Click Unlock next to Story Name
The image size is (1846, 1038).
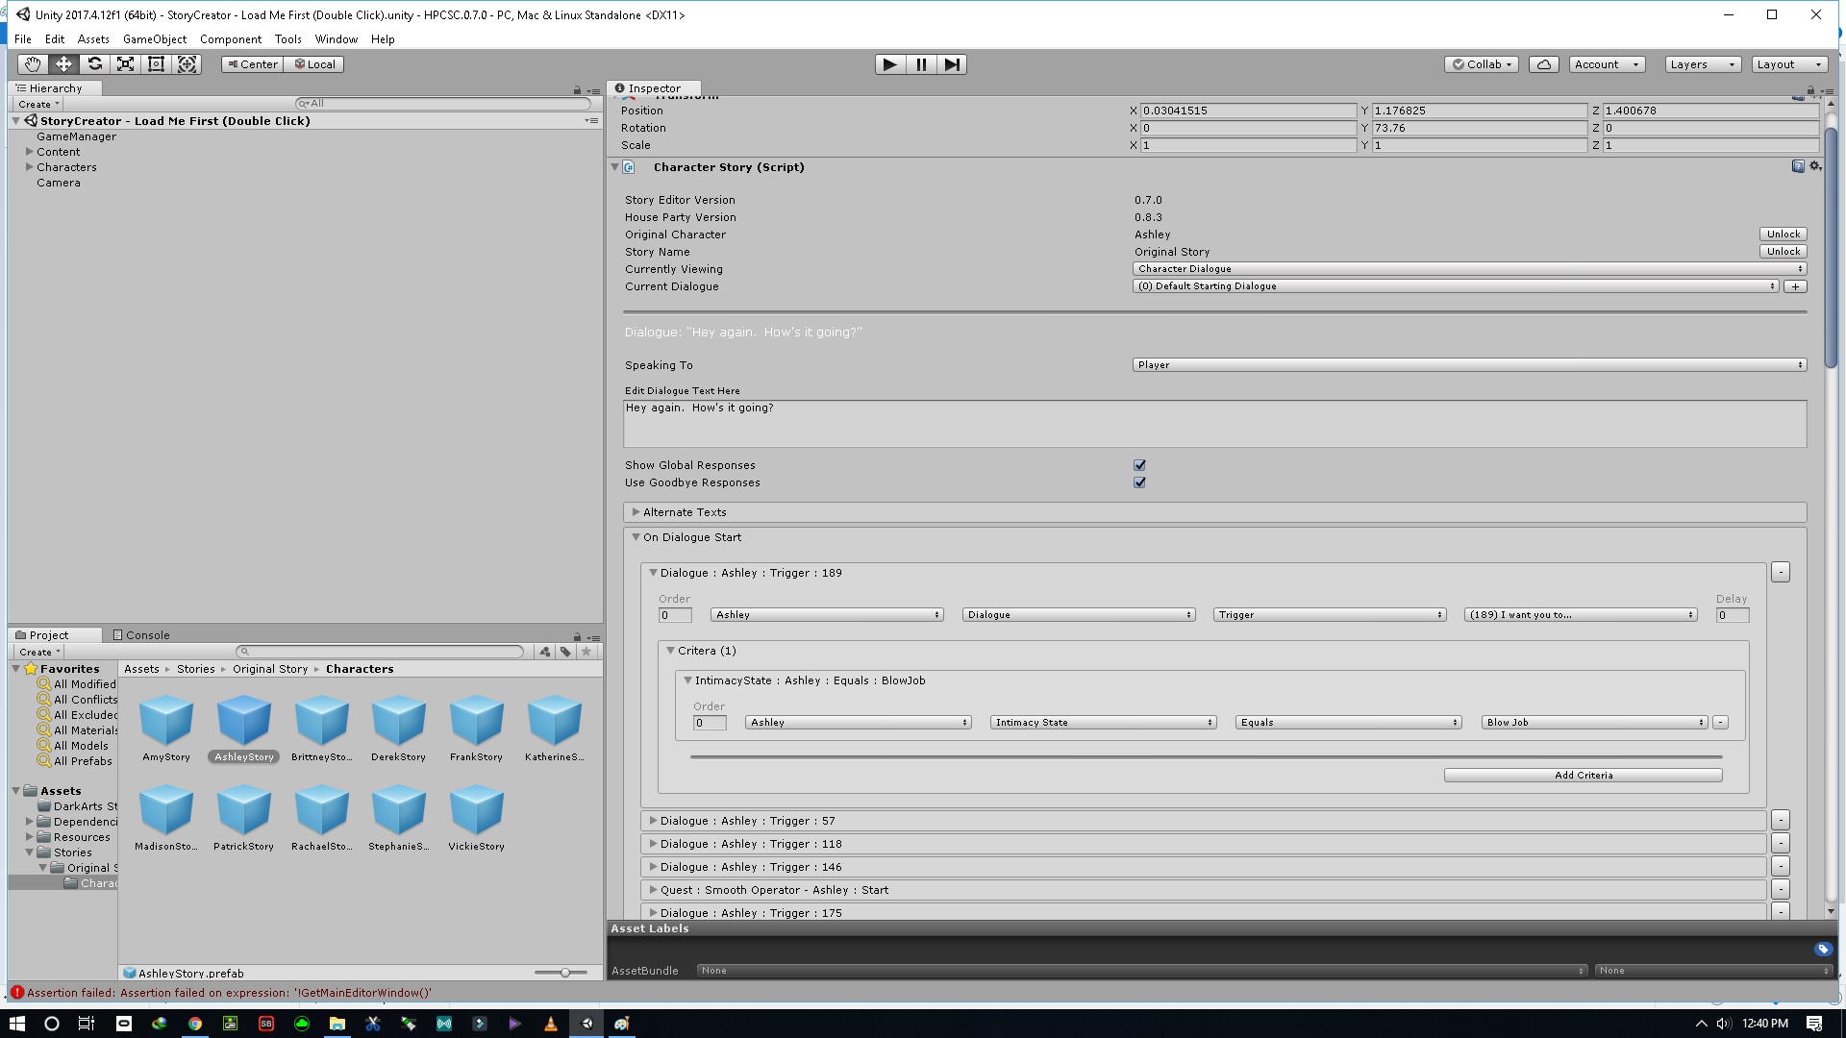click(1783, 252)
